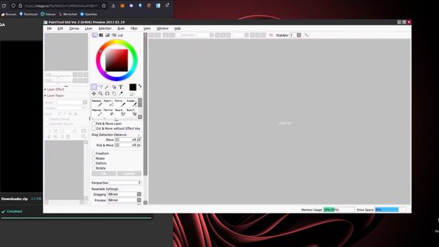Open the browser downloads arrow icon
The height and width of the screenshot is (247, 439).
click(113, 5)
